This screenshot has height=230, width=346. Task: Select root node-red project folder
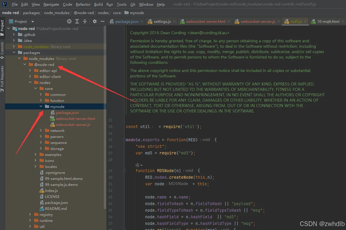26,28
